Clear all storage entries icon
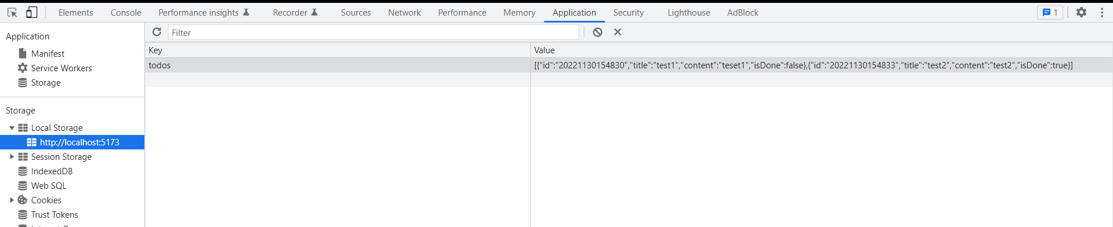1113x227 pixels. (598, 32)
